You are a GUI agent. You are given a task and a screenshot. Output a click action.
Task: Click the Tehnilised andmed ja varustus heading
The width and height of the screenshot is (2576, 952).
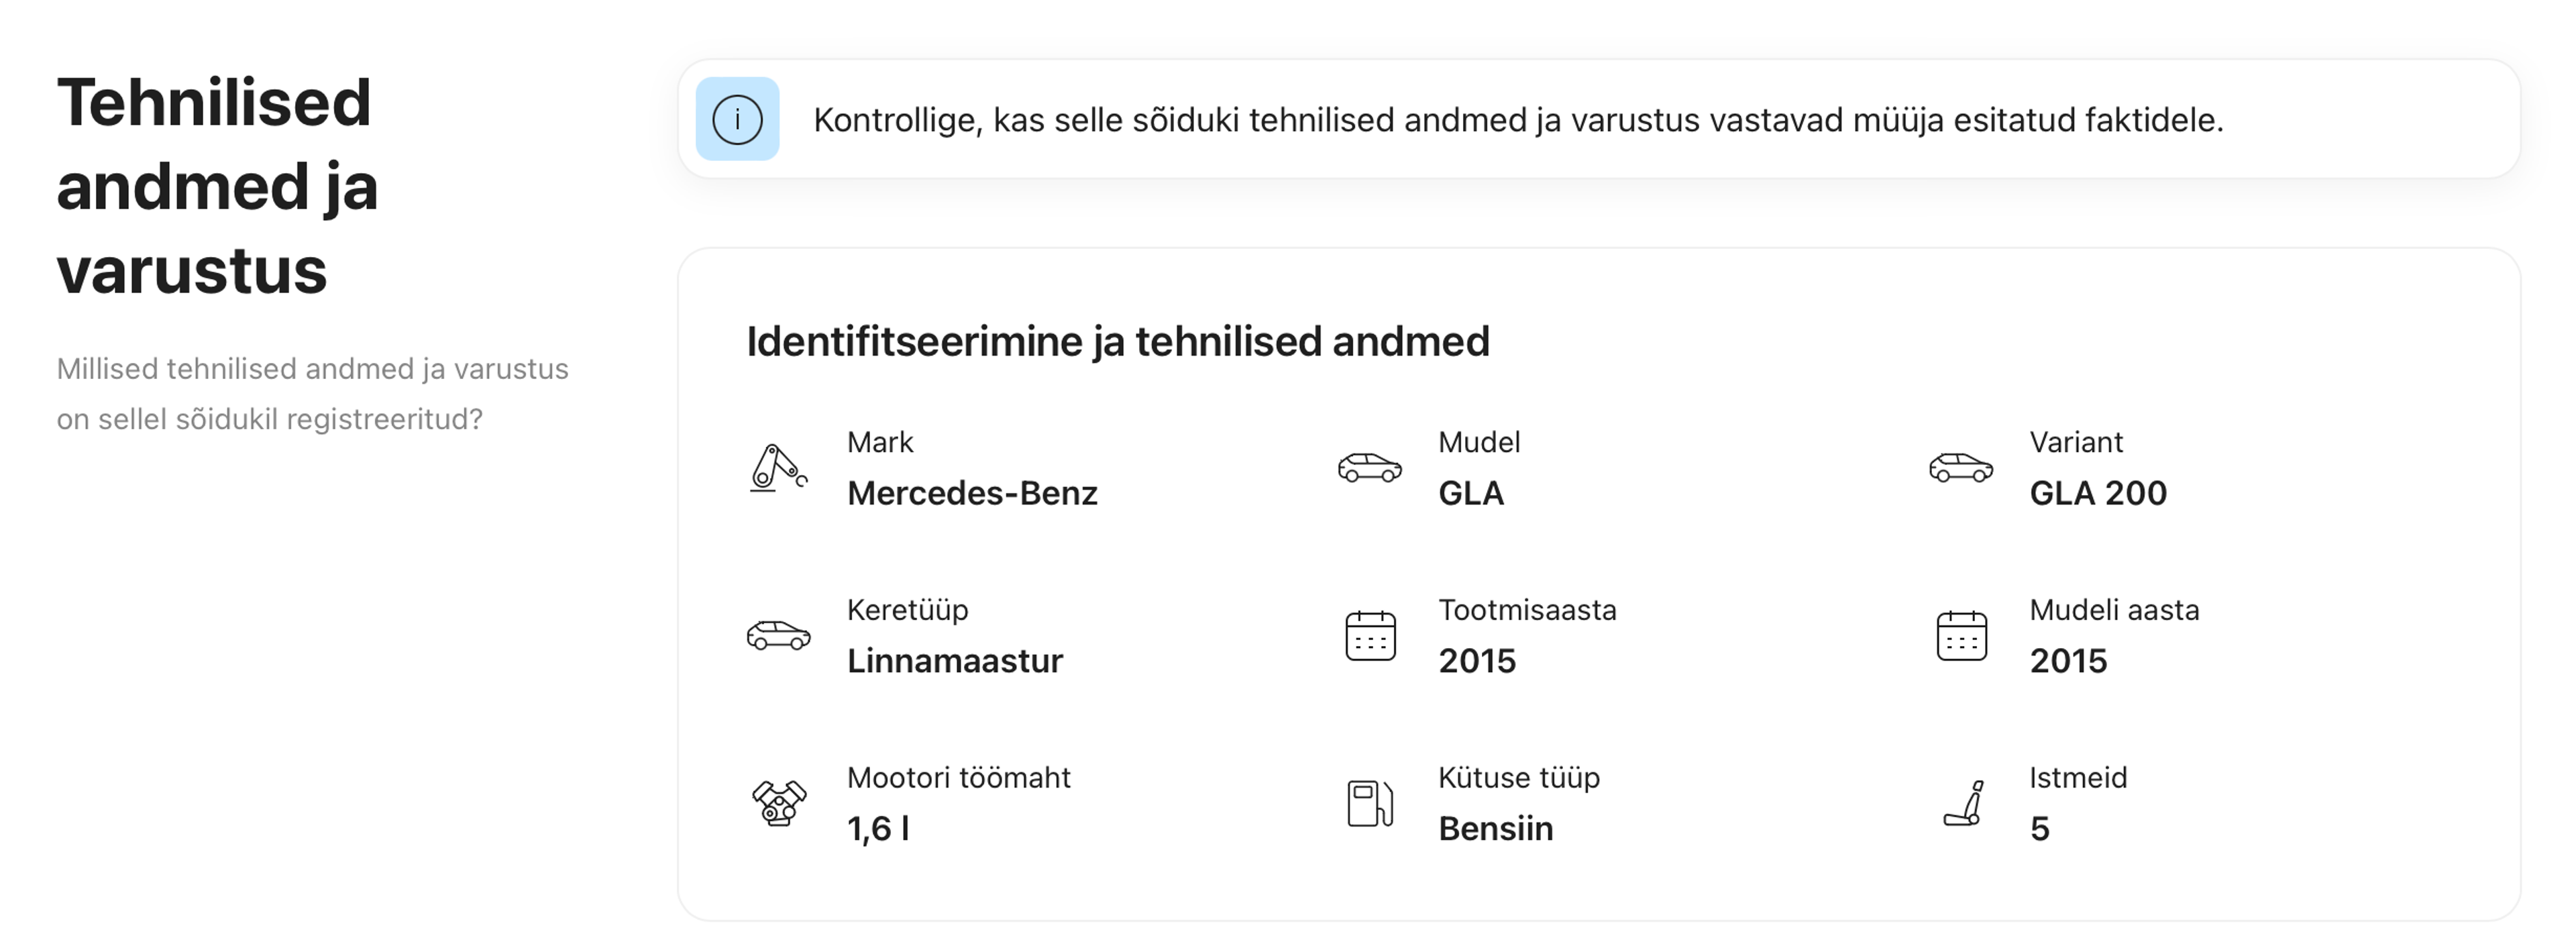point(217,186)
